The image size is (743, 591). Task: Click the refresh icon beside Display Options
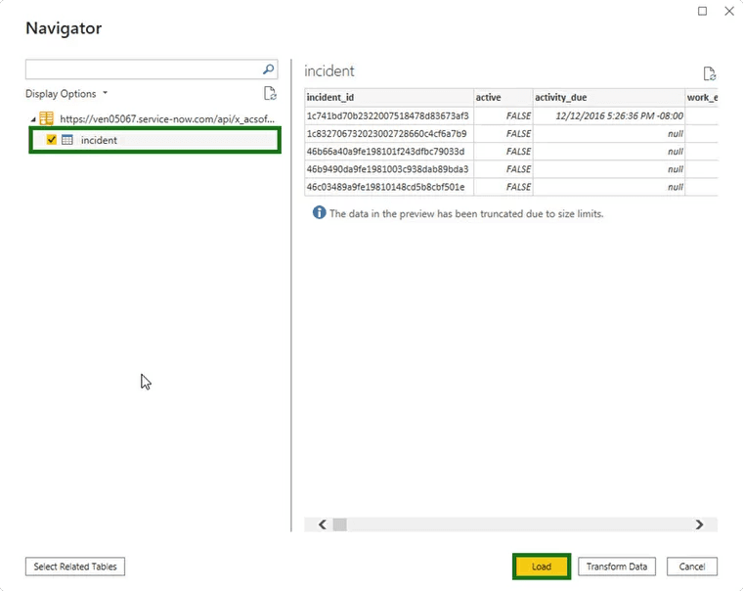click(270, 94)
